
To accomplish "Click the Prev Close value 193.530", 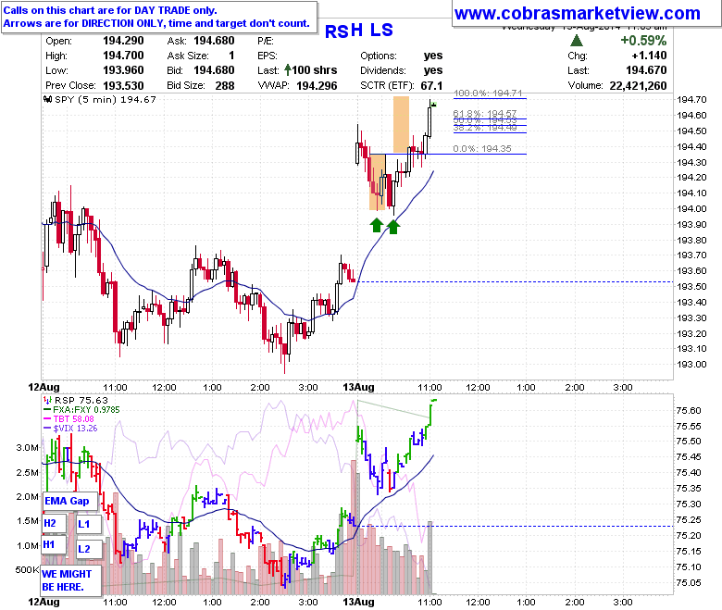I will click(123, 86).
